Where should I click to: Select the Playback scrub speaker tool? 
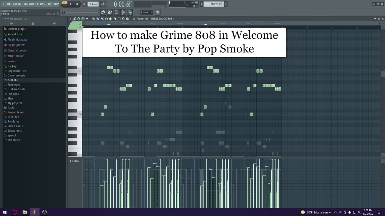(x=128, y=19)
